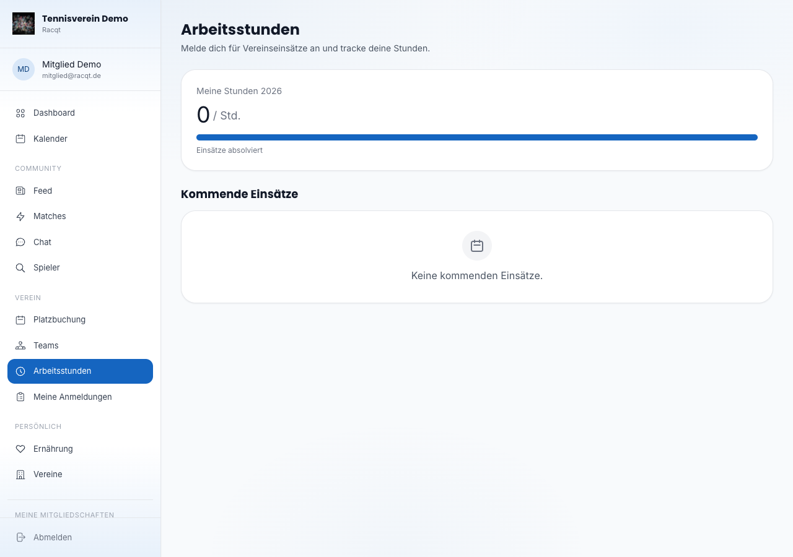
Task: Go to the Teams page
Action: 80,346
